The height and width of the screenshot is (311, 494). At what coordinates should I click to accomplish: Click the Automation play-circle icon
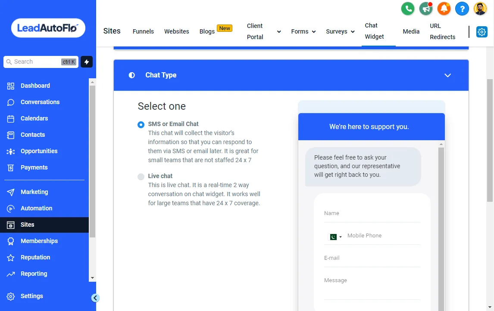click(x=11, y=209)
